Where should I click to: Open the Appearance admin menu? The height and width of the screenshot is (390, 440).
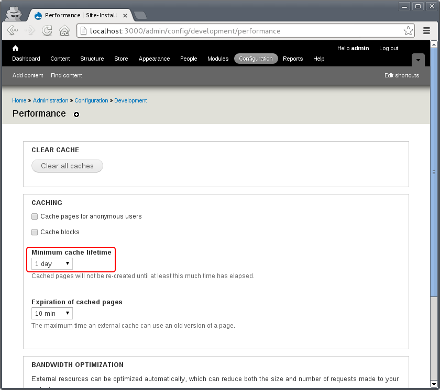(x=154, y=59)
